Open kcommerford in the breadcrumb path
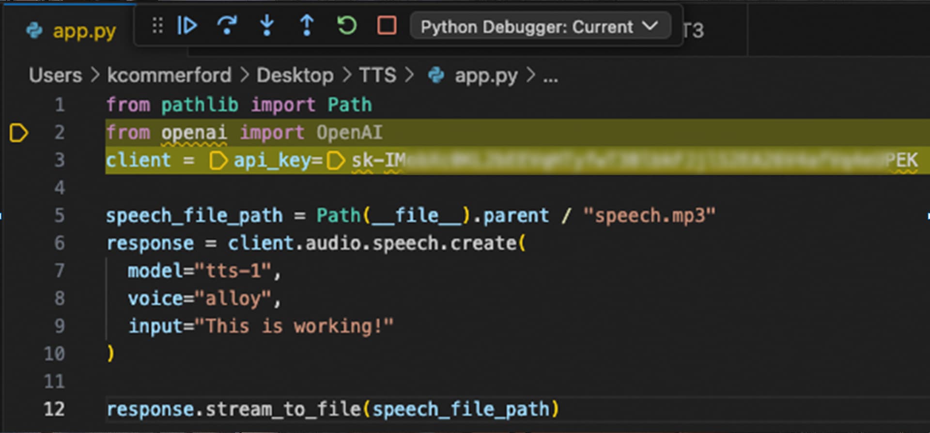 169,76
